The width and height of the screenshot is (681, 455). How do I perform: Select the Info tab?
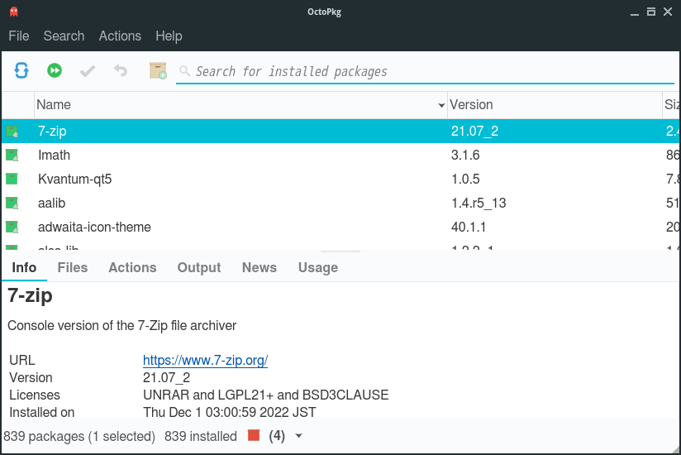(x=24, y=267)
